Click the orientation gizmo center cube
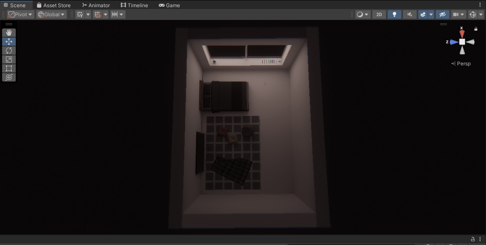Image resolution: width=486 pixels, height=245 pixels. pyautogui.click(x=462, y=42)
